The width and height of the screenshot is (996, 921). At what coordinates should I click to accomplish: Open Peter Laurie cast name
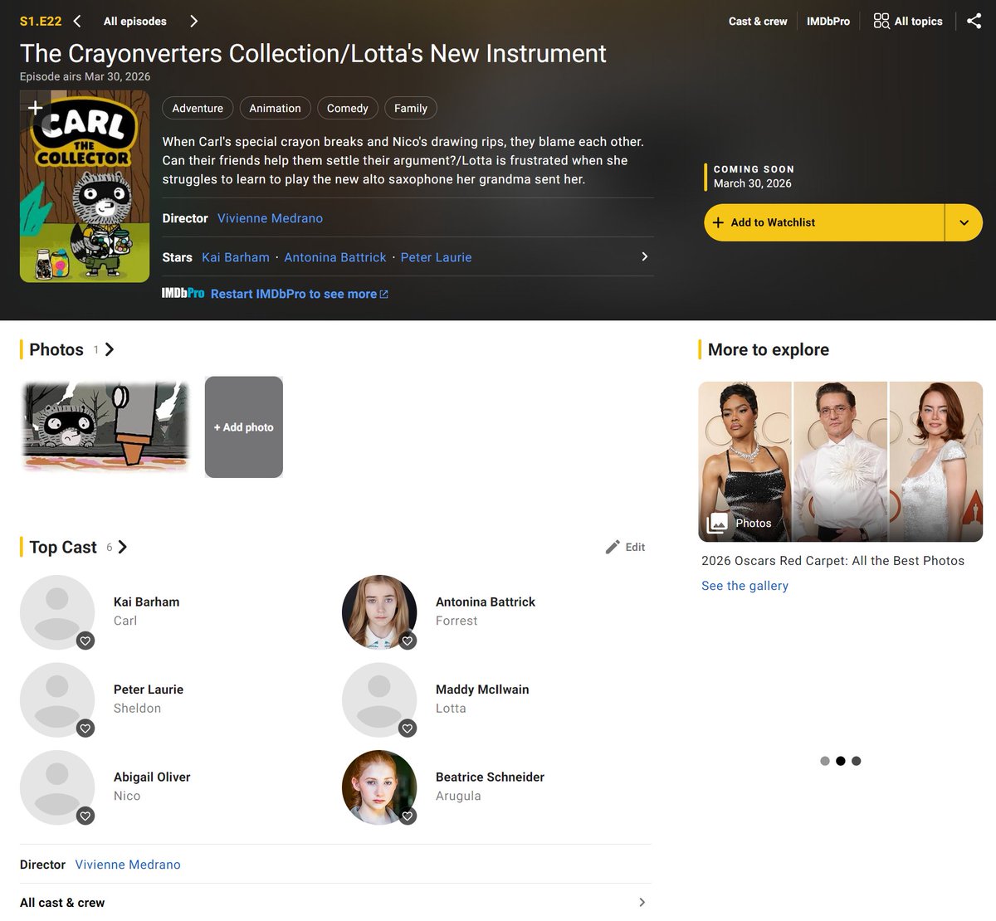149,690
